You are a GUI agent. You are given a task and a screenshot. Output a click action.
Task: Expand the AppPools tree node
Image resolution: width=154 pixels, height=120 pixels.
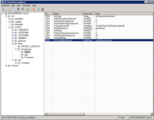(13, 41)
